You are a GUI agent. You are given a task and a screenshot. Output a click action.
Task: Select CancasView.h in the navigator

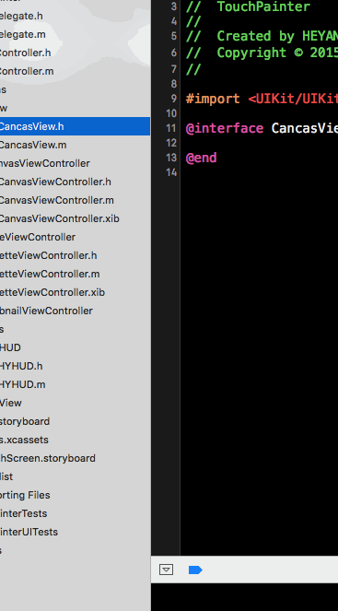click(31, 126)
